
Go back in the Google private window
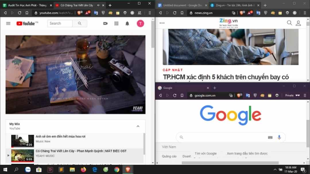160,95
